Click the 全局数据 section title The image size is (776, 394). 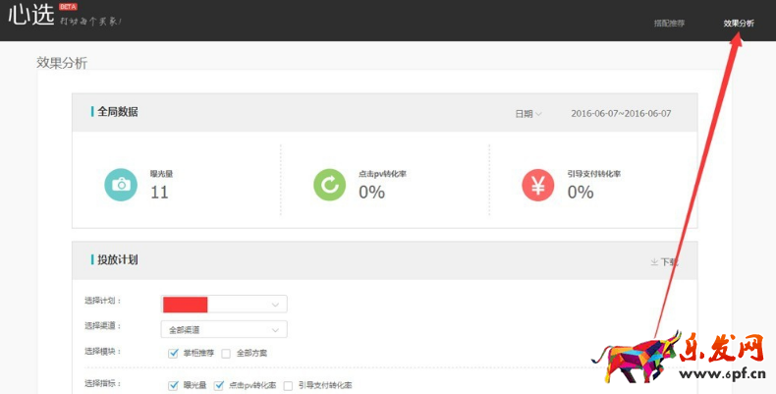(118, 111)
